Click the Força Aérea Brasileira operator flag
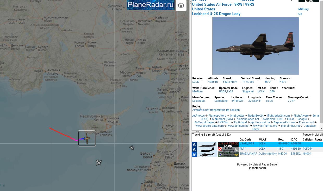The image size is (323, 191). pyautogui.click(x=228, y=154)
